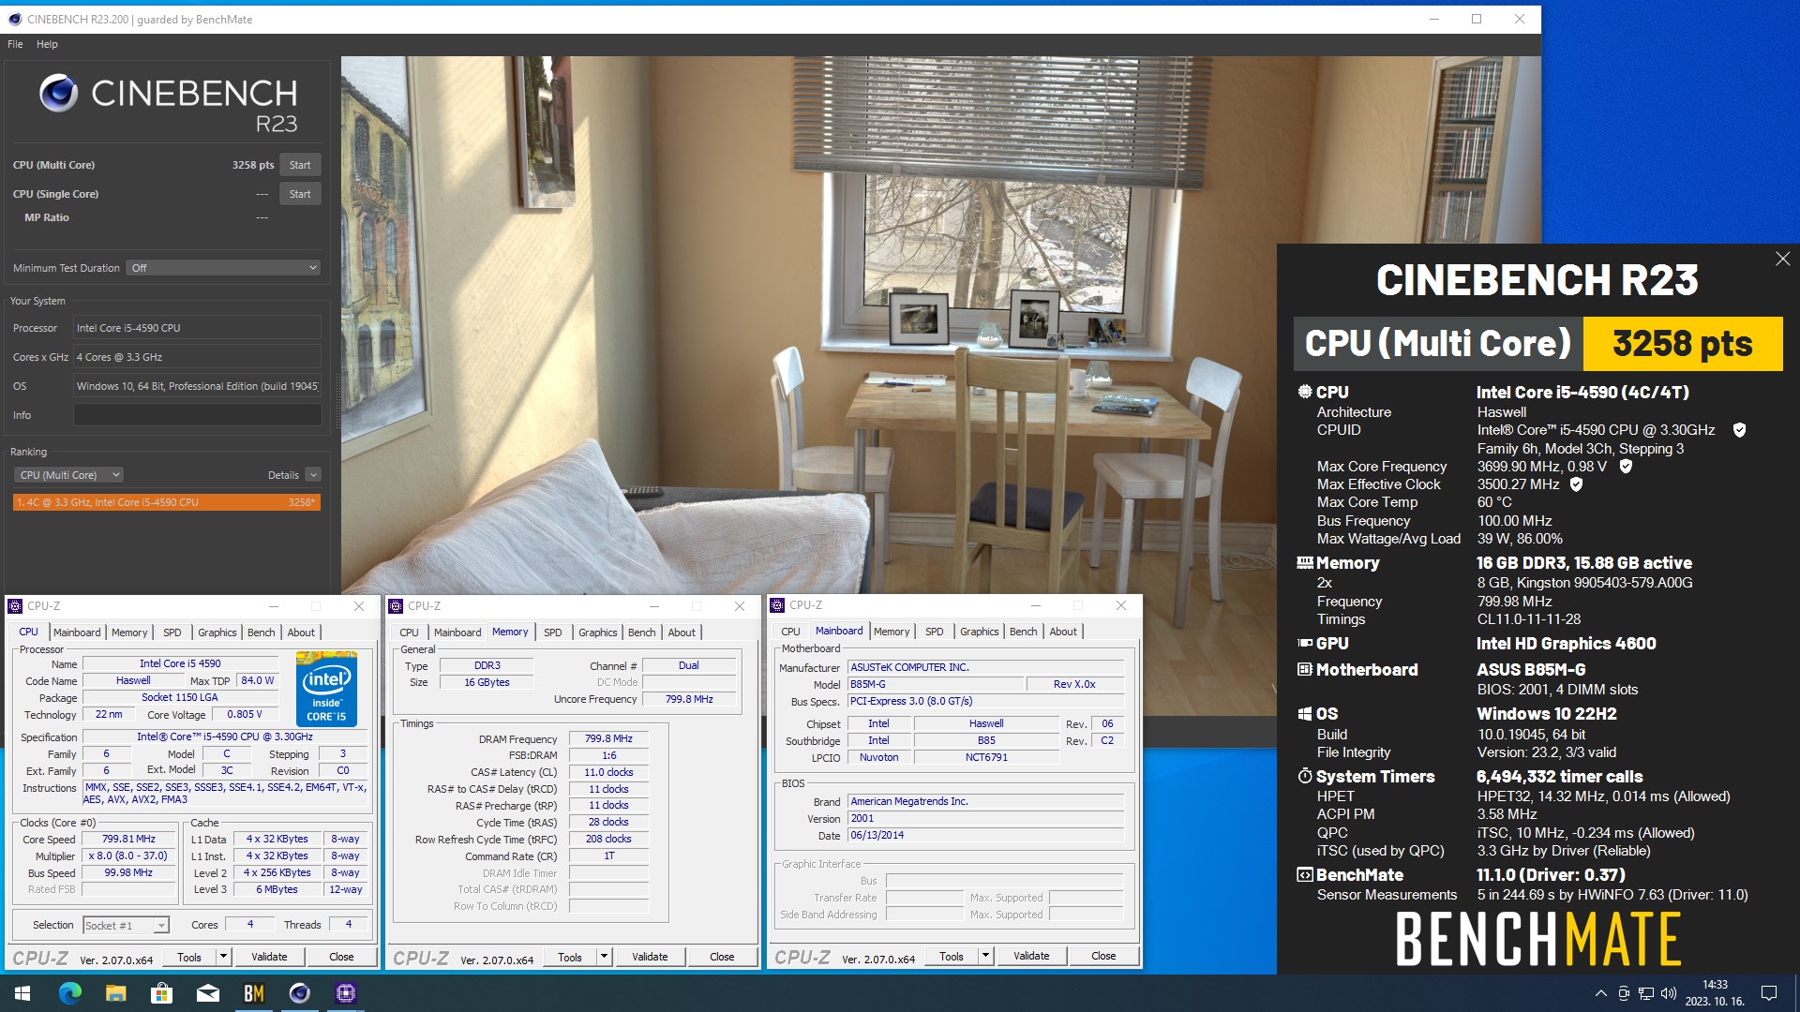Click the BIOS date 06/13/2014 field
Viewport: 1800px width, 1012px height.
click(985, 836)
